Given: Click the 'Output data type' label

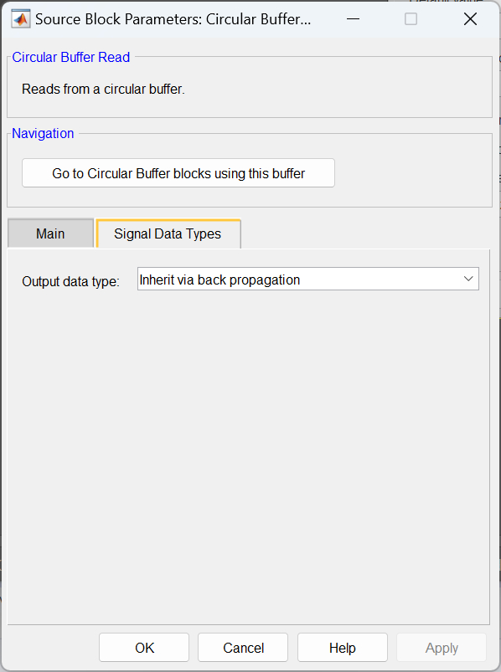Looking at the screenshot, I should point(70,281).
